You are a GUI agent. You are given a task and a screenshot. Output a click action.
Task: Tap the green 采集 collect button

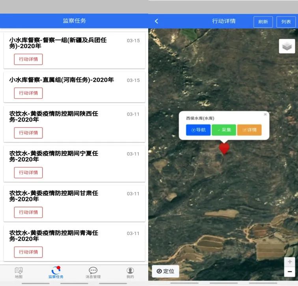[x=223, y=130]
